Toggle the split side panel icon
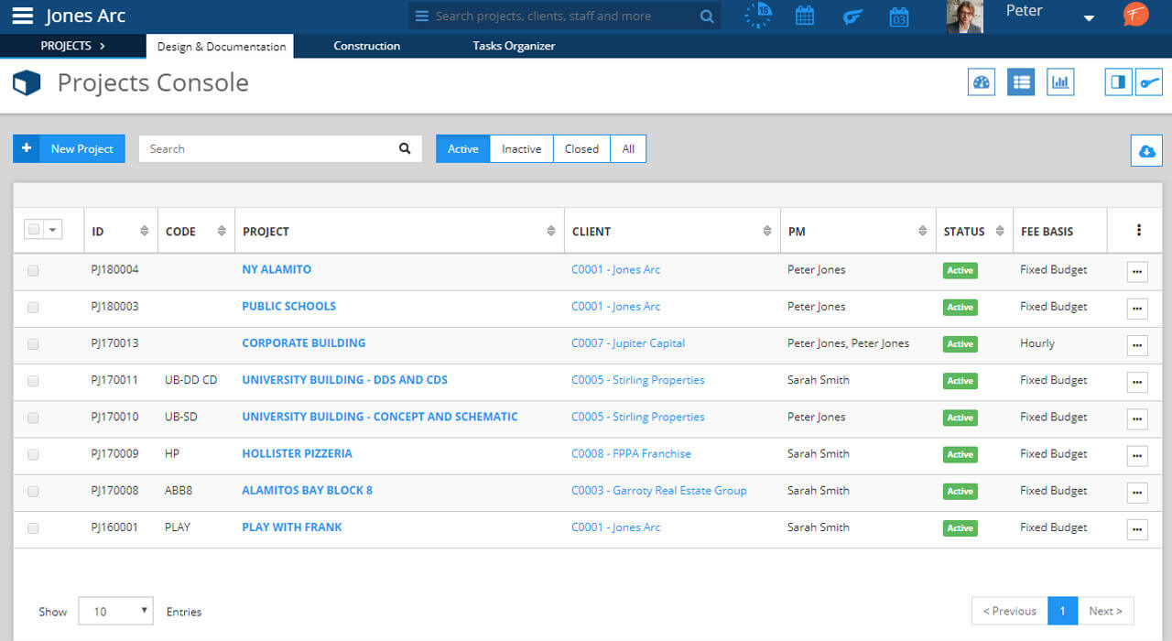 coord(1118,82)
